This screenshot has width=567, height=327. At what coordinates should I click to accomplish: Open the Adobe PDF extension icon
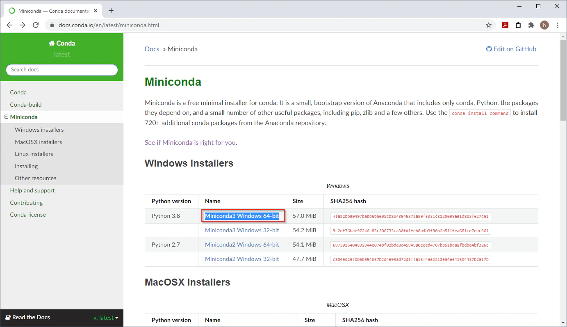point(505,25)
